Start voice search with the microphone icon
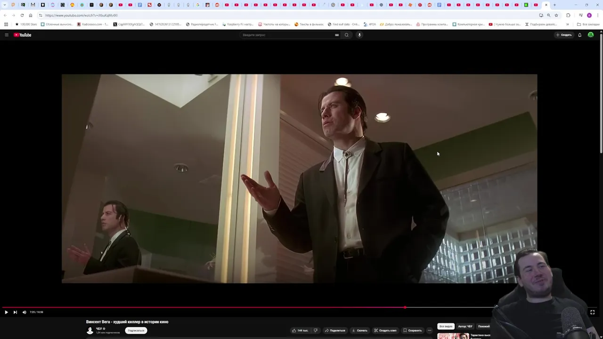 pyautogui.click(x=359, y=35)
